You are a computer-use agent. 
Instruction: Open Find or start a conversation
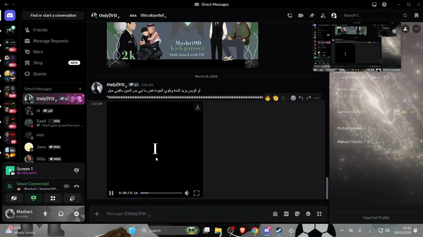pyautogui.click(x=53, y=15)
